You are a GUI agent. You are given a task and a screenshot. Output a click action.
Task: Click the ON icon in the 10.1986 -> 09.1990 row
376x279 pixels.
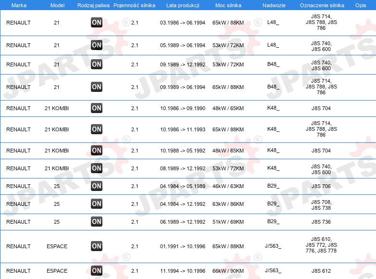(97, 108)
